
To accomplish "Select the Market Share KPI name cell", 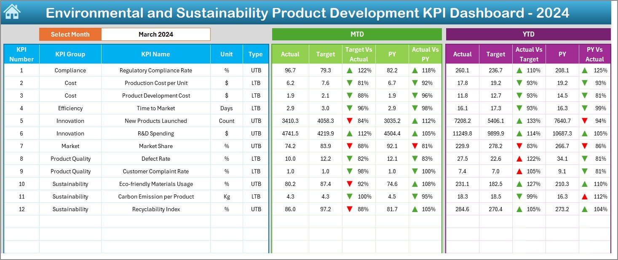I will tap(156, 146).
